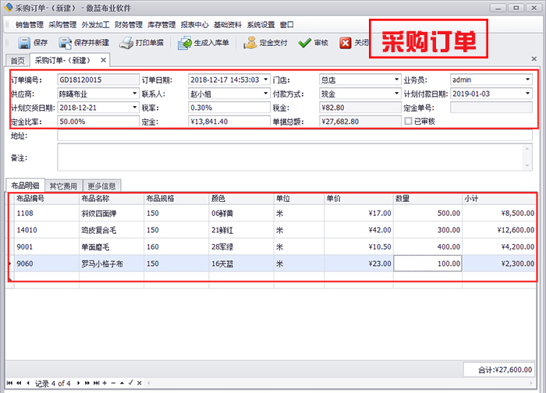Viewport: 546px width, 393px height.
Task: Switch to the 更多信息 tab
Action: 101,186
